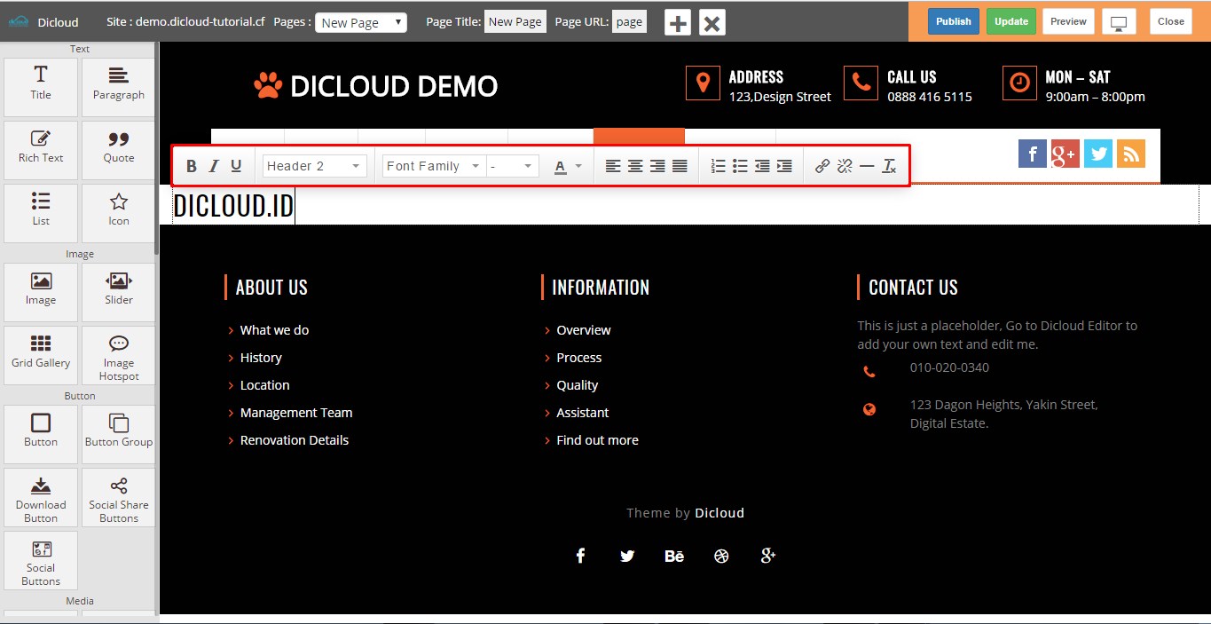The height and width of the screenshot is (624, 1211).
Task: Align text right
Action: [x=657, y=166]
